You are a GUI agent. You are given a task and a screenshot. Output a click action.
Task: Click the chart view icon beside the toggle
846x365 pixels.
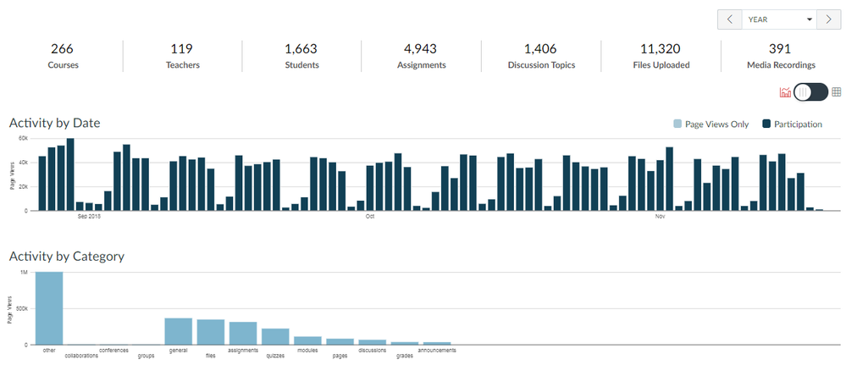[785, 92]
